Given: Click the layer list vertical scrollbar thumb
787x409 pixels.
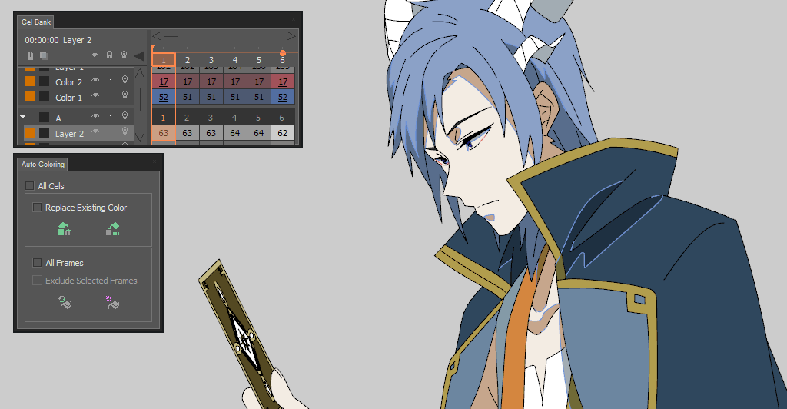Looking at the screenshot, I should point(140,99).
